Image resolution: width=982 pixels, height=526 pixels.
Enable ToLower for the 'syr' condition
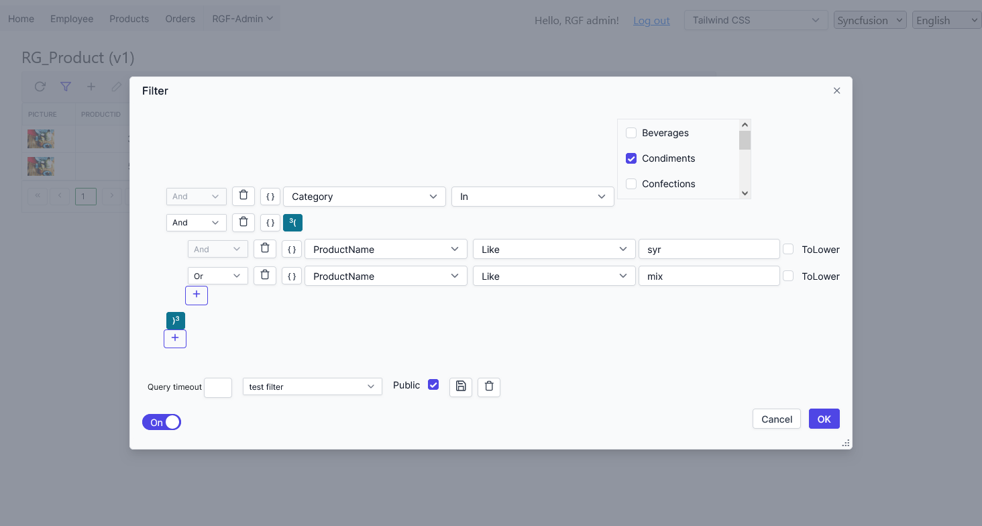[788, 249]
